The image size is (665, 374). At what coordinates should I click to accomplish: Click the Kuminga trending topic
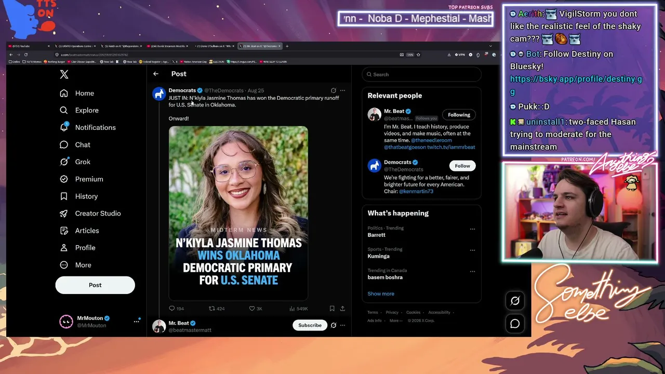[378, 256]
